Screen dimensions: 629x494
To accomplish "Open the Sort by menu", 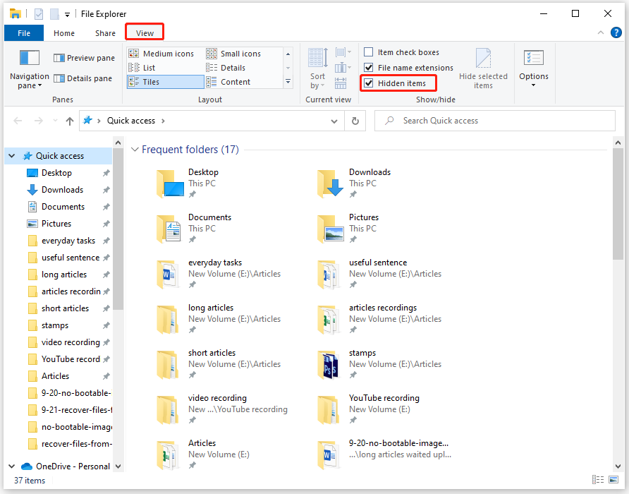I will coord(317,68).
